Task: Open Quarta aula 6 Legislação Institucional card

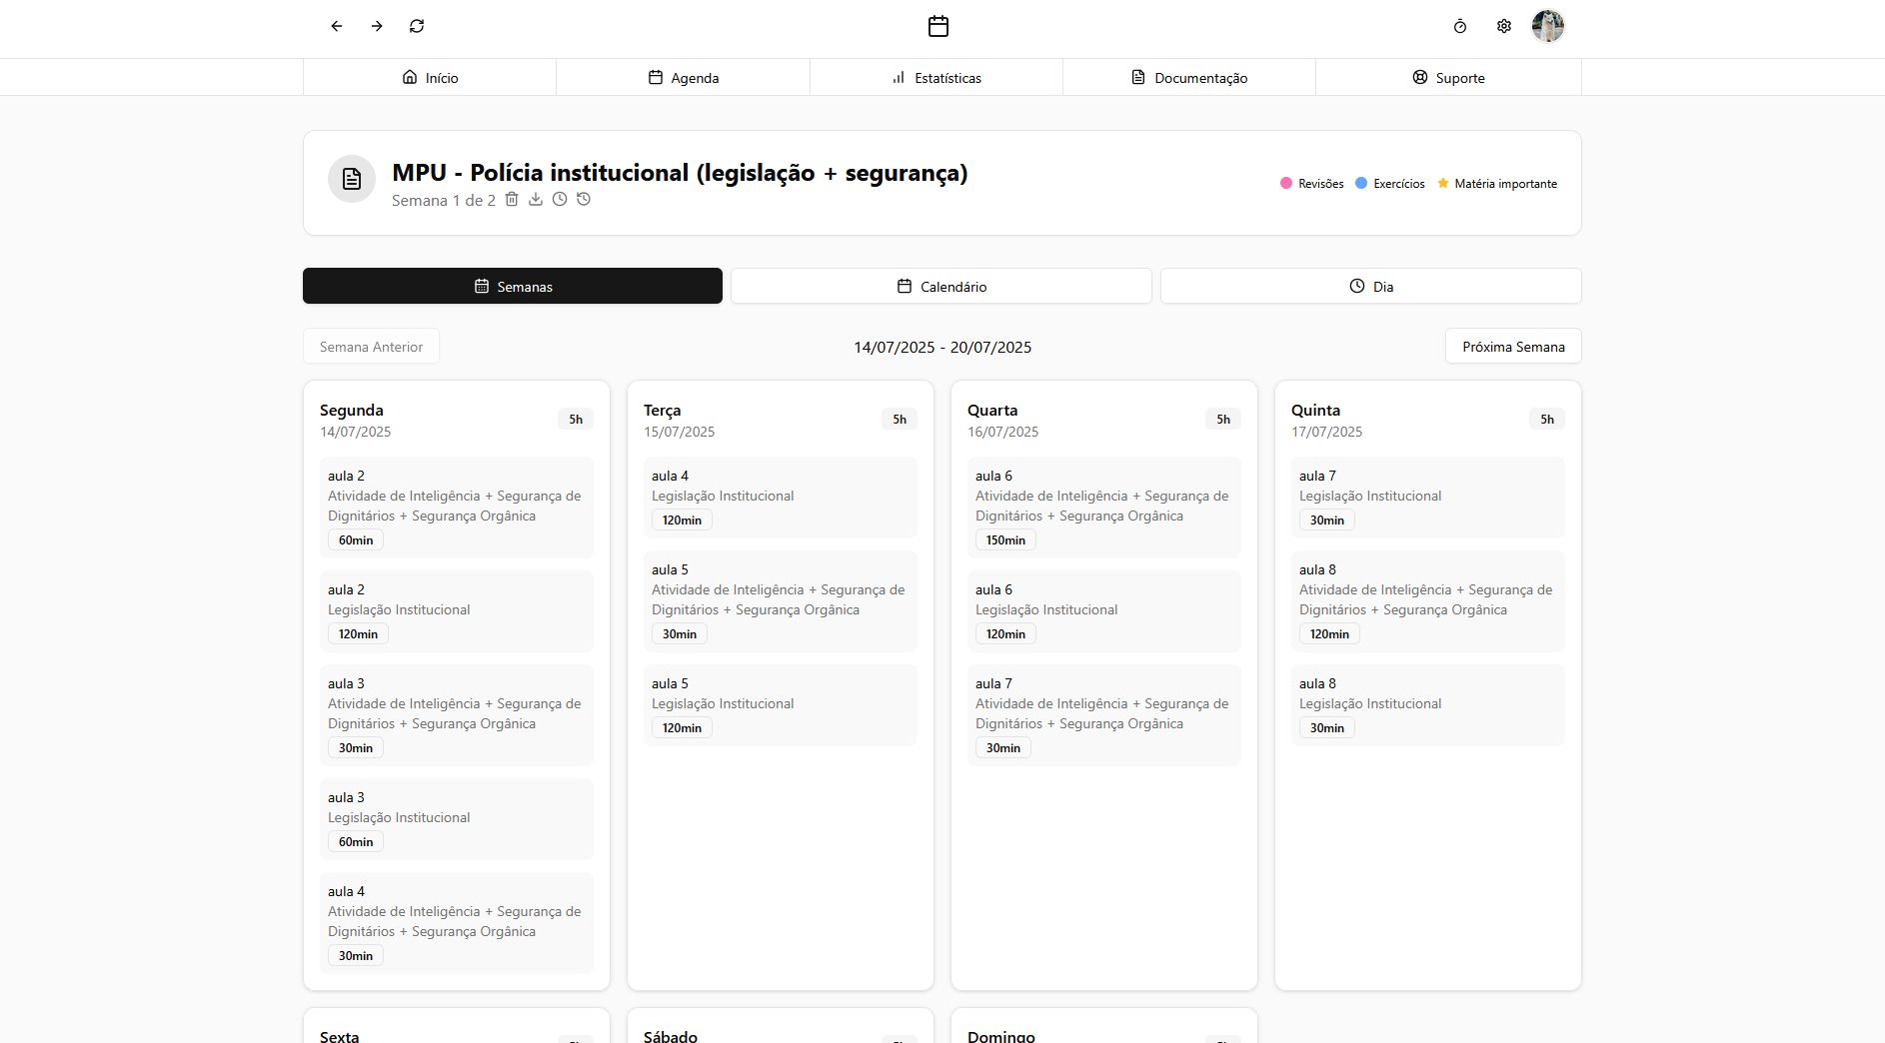Action: click(1104, 611)
